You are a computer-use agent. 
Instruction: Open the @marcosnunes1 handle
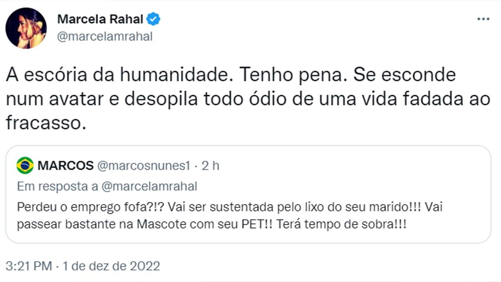pos(143,166)
